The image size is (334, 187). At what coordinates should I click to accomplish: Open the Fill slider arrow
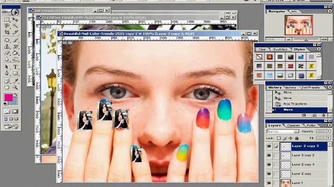[329, 138]
